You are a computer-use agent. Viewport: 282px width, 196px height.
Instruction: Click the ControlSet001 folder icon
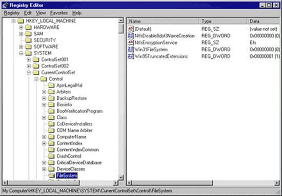[36, 59]
